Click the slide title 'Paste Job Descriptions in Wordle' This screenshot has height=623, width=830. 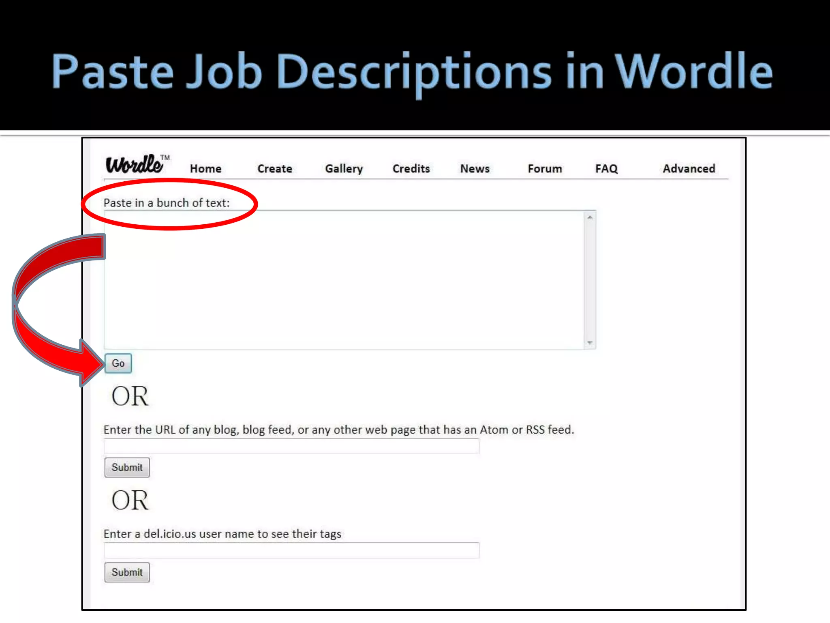click(x=412, y=71)
